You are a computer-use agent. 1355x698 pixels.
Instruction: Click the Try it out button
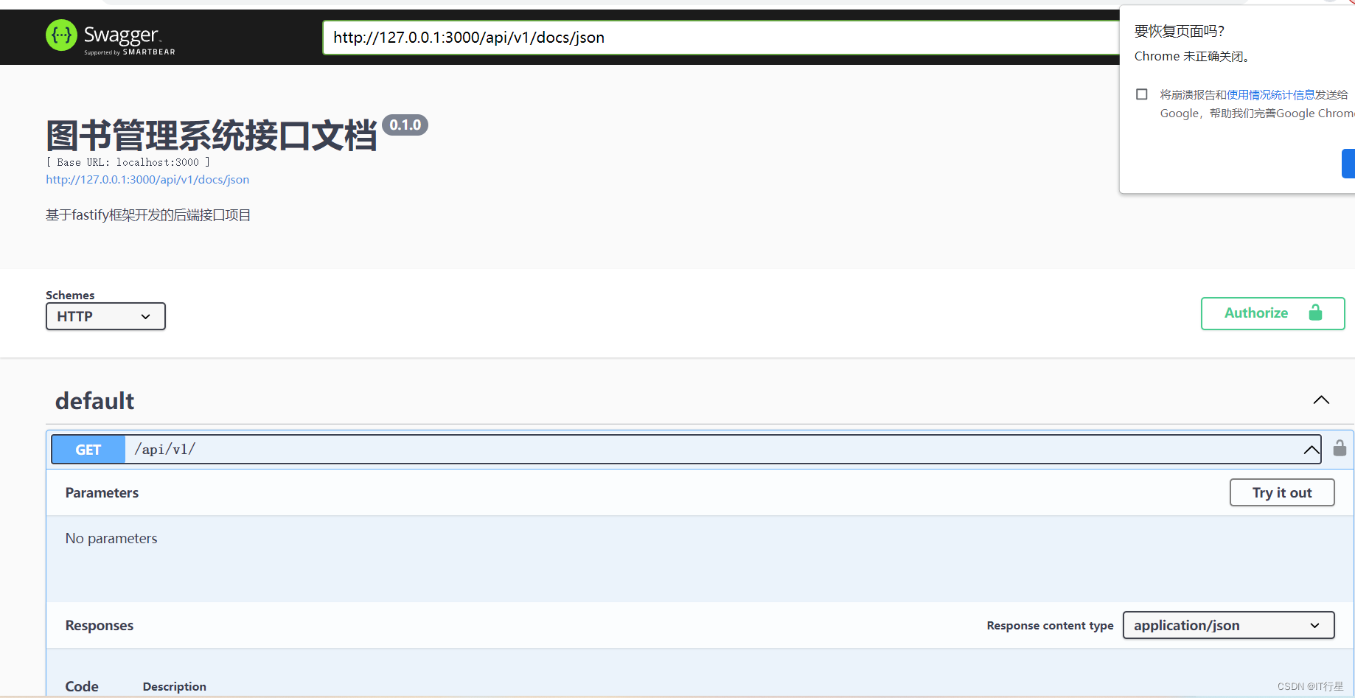pos(1282,492)
